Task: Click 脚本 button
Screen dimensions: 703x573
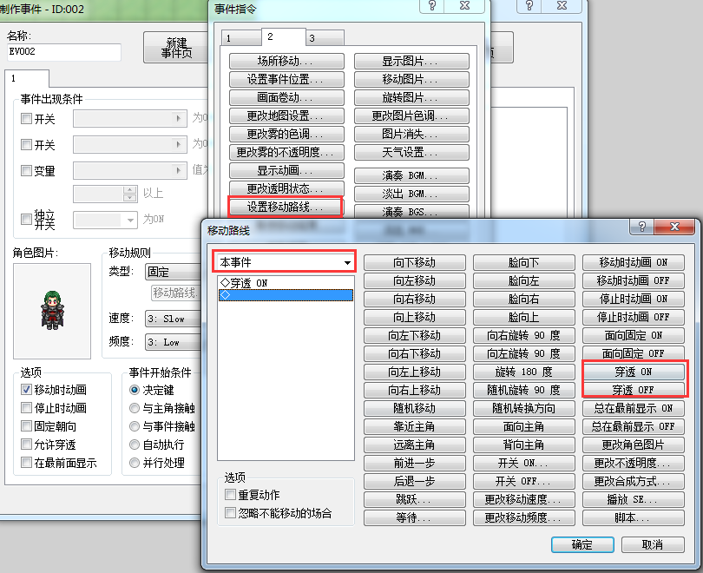Action: [x=633, y=517]
